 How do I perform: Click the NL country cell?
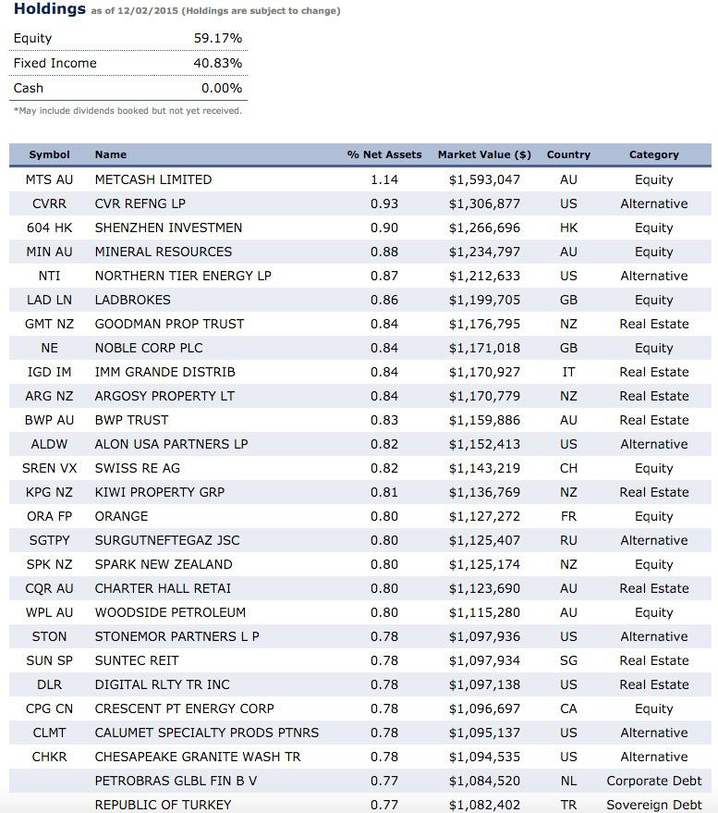(568, 781)
